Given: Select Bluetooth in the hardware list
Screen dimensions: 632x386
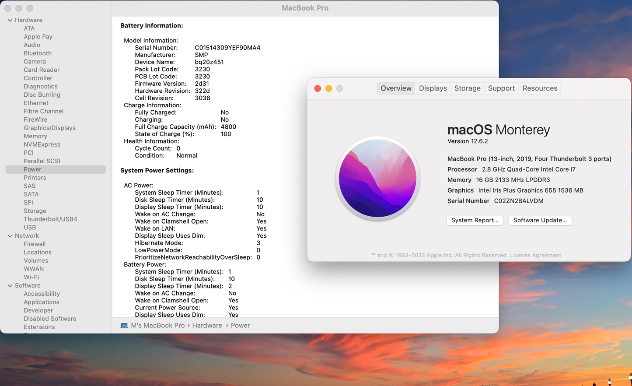Looking at the screenshot, I should 38,53.
